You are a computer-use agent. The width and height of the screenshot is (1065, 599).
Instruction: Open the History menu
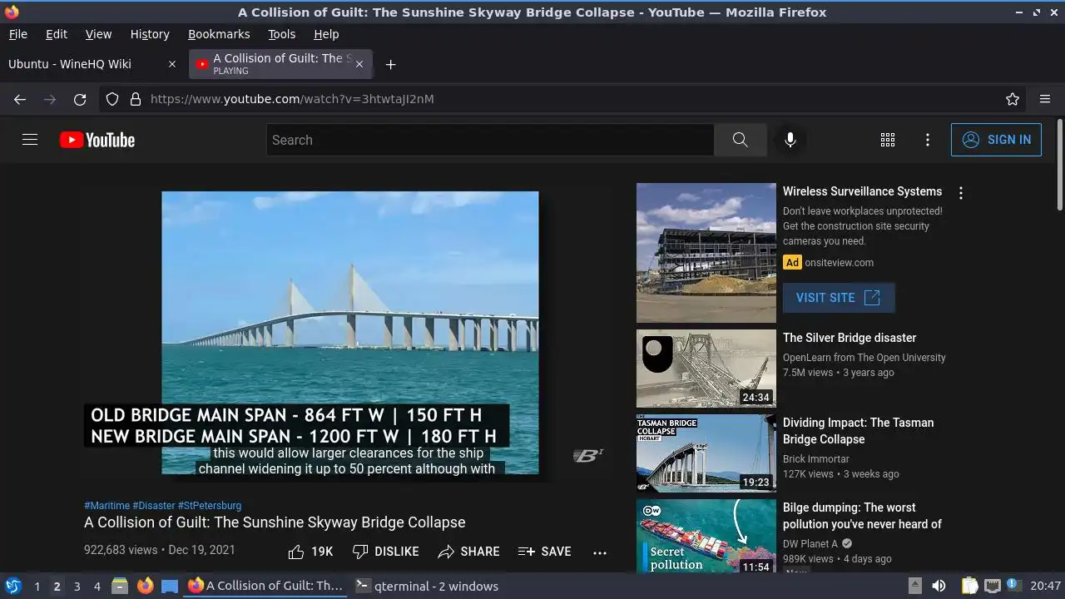pos(150,34)
